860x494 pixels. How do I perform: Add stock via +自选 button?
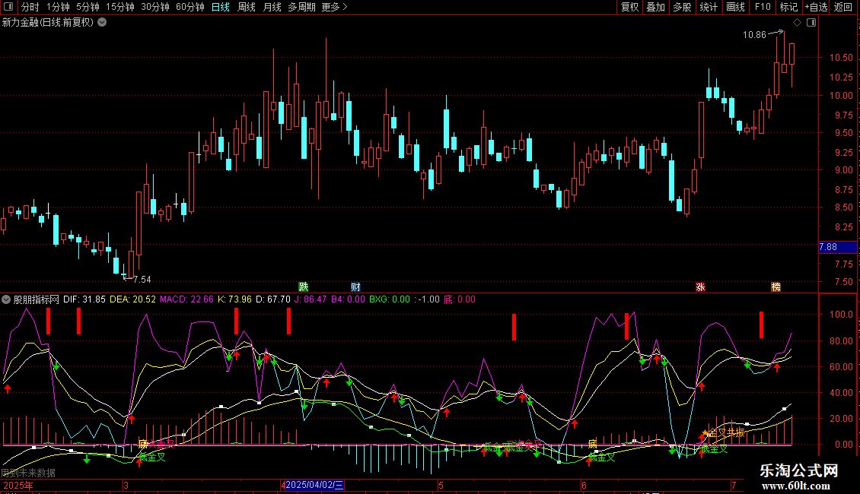pyautogui.click(x=816, y=7)
